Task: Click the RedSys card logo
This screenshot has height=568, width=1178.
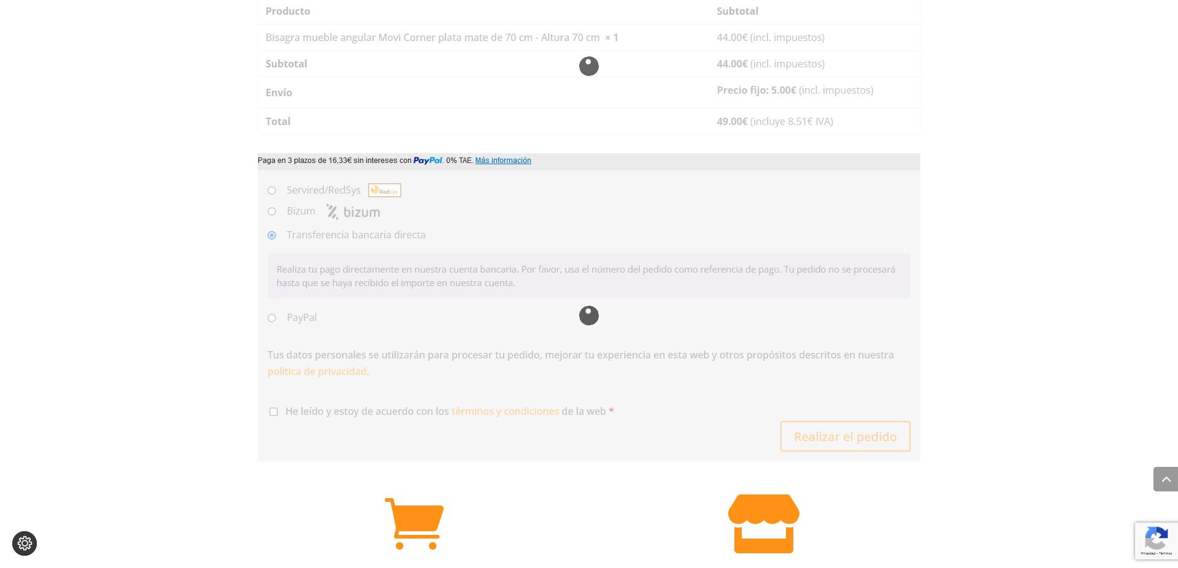Action: [385, 191]
